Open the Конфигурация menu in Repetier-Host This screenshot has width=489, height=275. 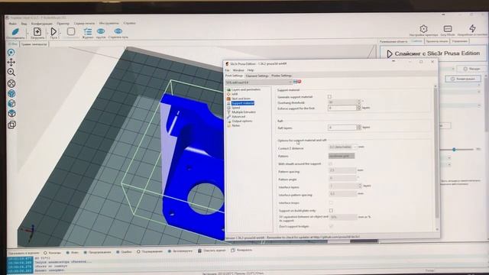[42, 24]
